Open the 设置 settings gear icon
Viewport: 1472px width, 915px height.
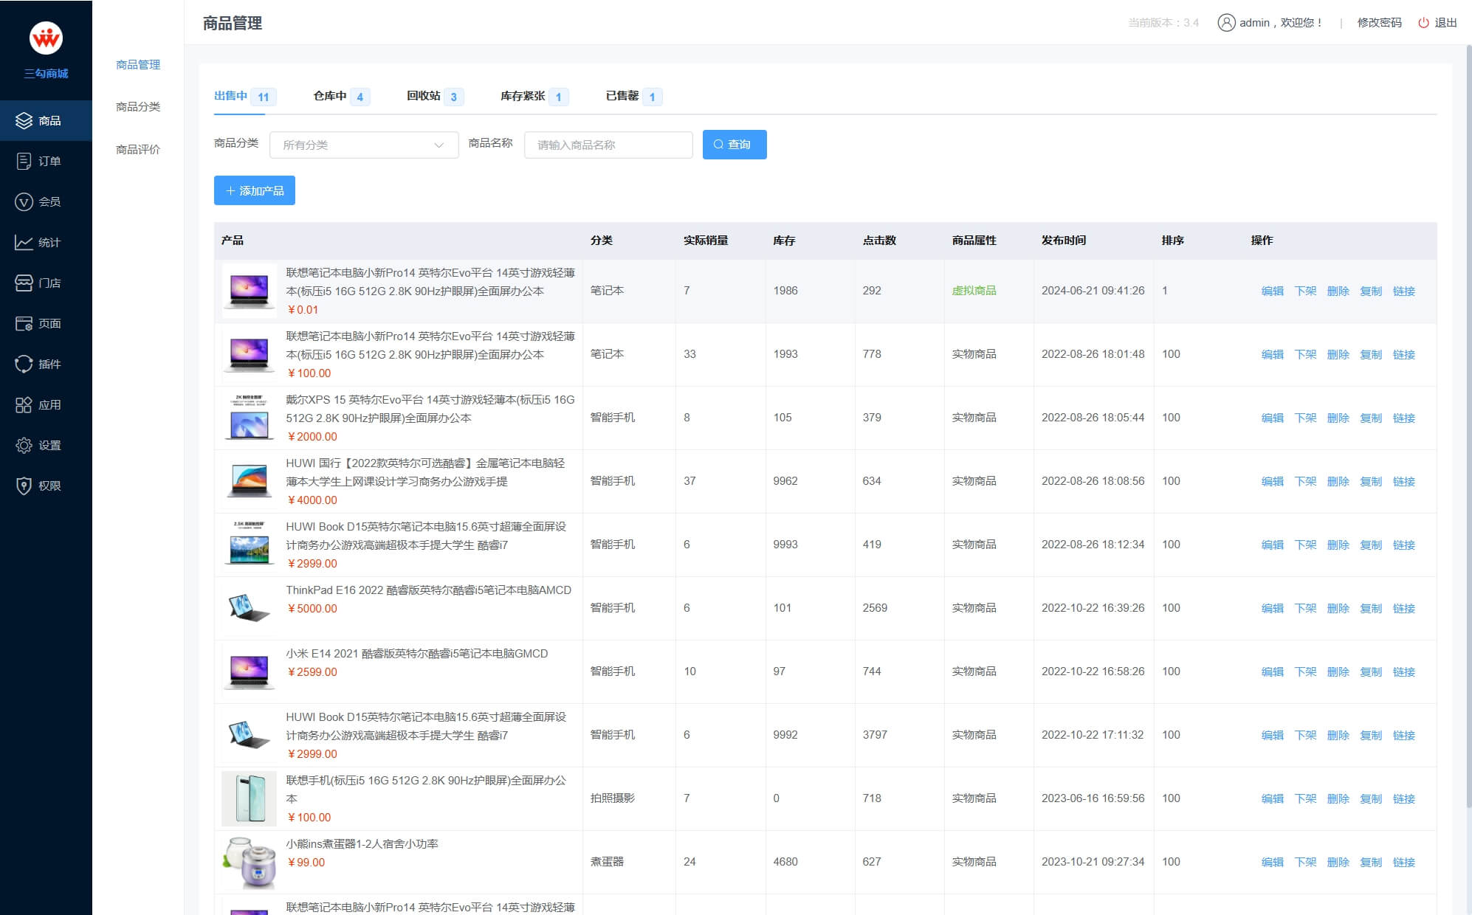pyautogui.click(x=24, y=445)
